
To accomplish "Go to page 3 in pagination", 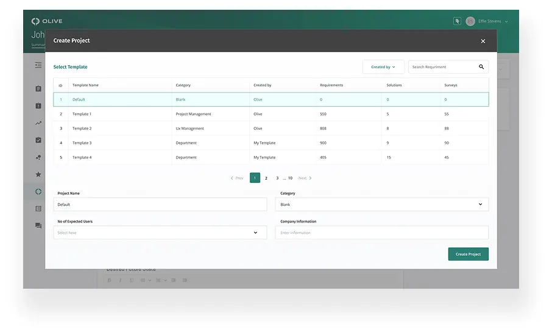I will click(x=277, y=178).
